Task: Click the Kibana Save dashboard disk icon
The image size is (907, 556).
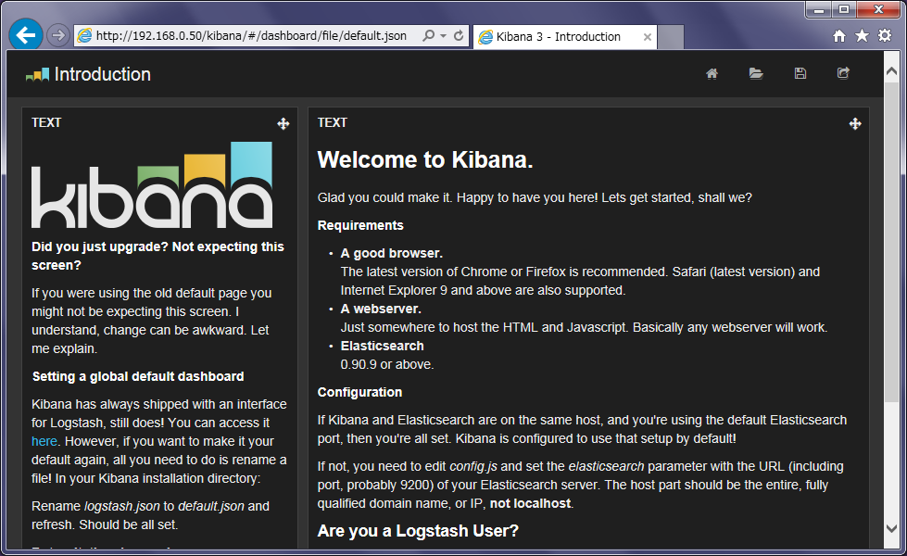Action: coord(800,73)
